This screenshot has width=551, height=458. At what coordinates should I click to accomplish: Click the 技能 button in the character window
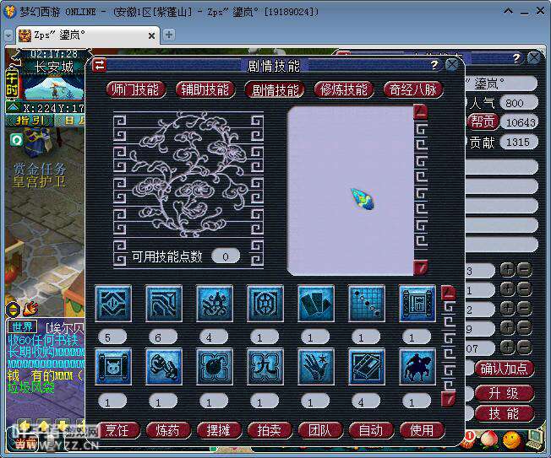pyautogui.click(x=505, y=414)
